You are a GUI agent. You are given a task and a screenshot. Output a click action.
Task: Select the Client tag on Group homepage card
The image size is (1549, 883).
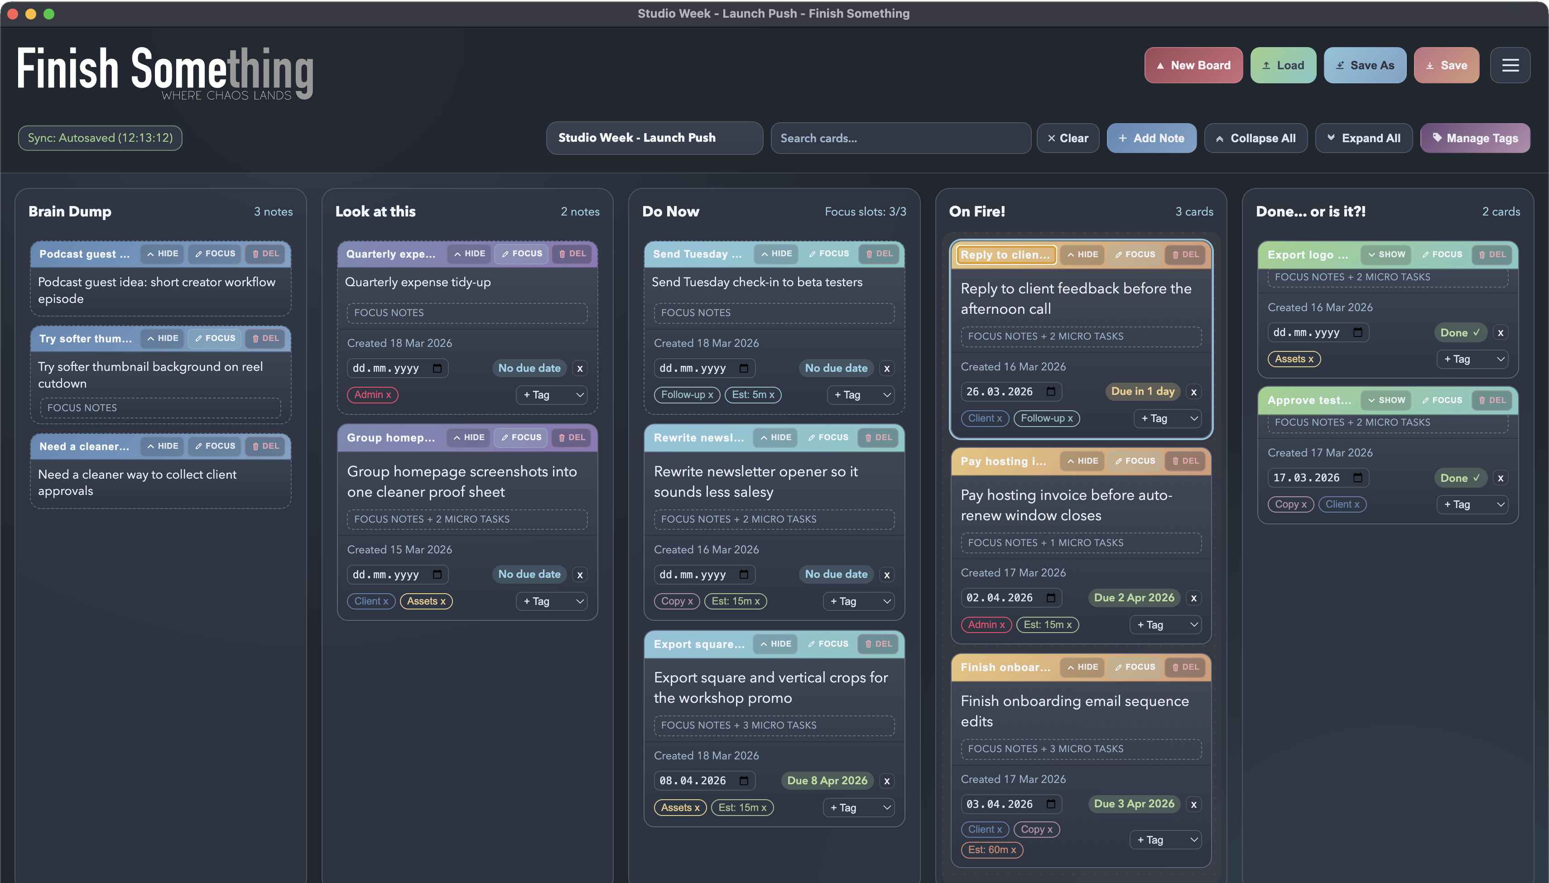click(371, 601)
